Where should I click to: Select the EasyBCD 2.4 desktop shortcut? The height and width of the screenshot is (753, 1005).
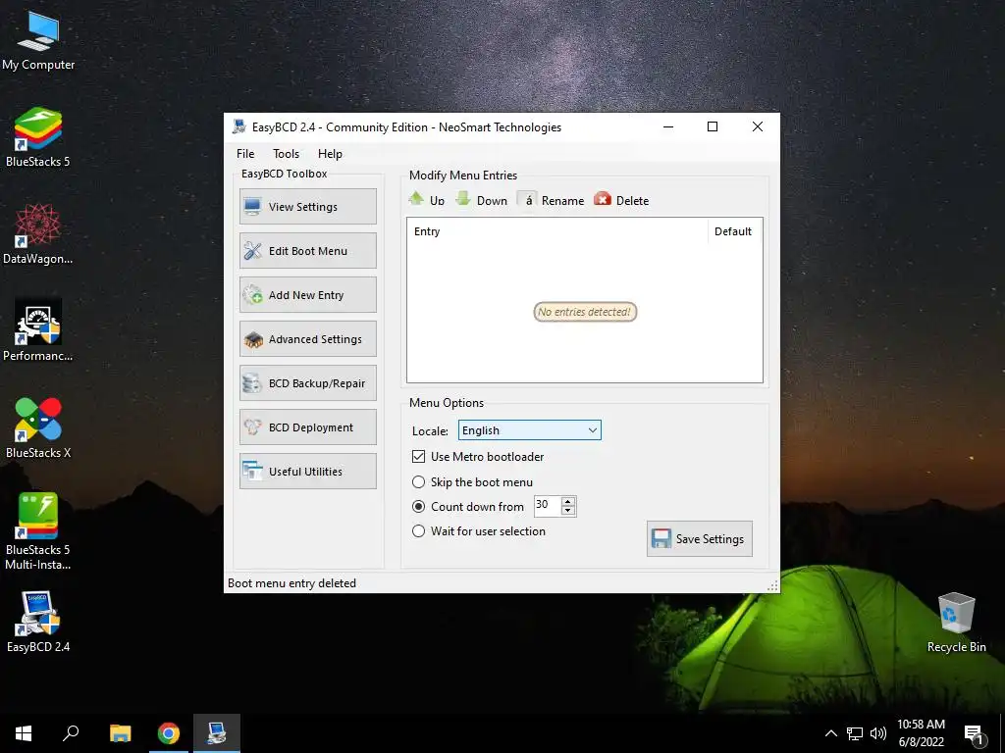[38, 623]
